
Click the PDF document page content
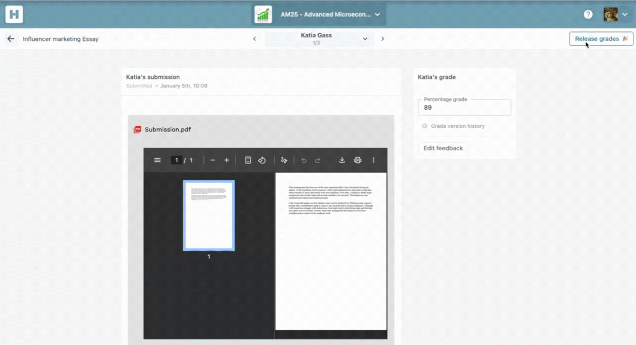[331, 251]
